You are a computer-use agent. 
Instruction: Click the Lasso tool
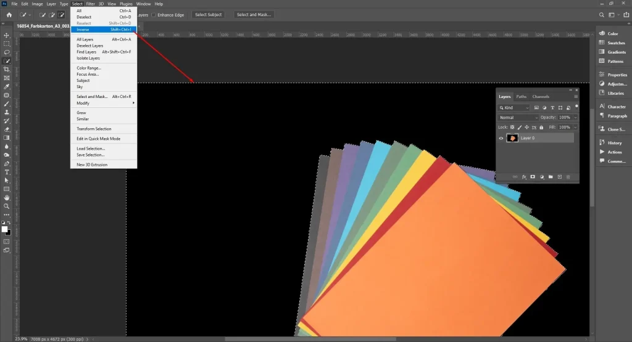click(6, 52)
